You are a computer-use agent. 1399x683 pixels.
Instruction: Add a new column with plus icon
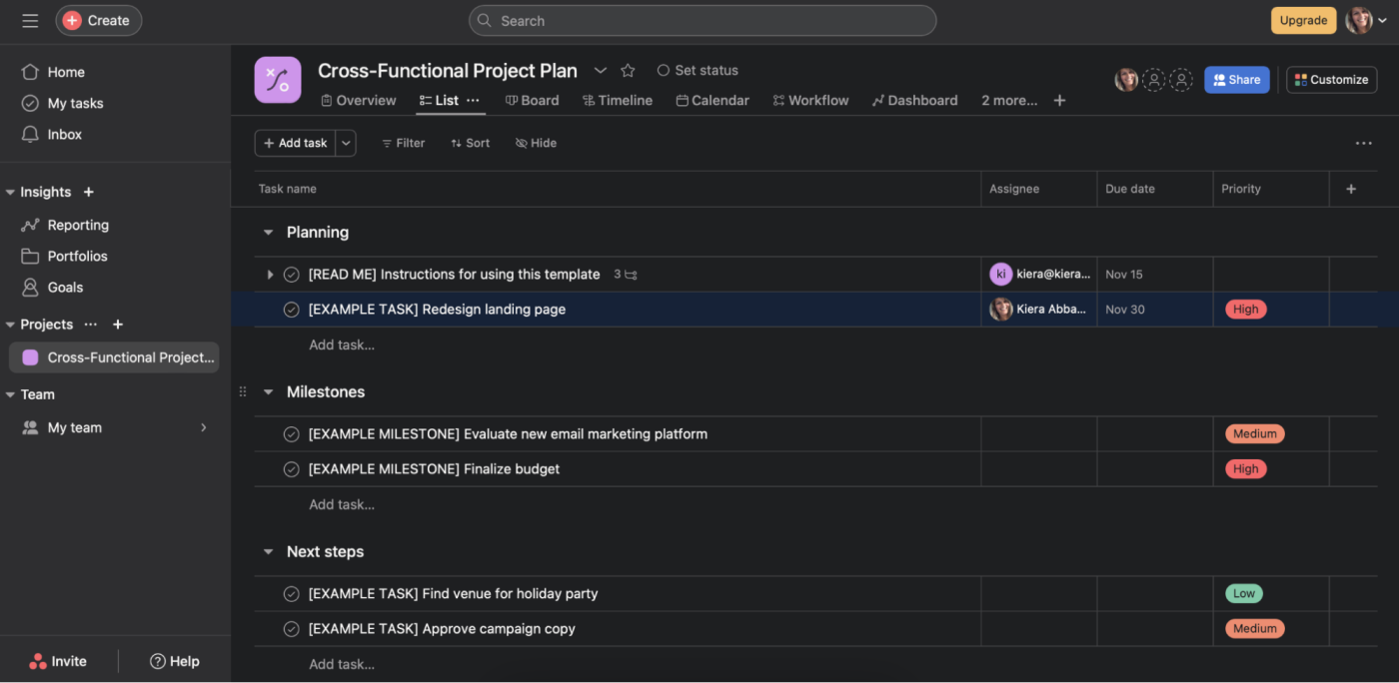[x=1351, y=189]
